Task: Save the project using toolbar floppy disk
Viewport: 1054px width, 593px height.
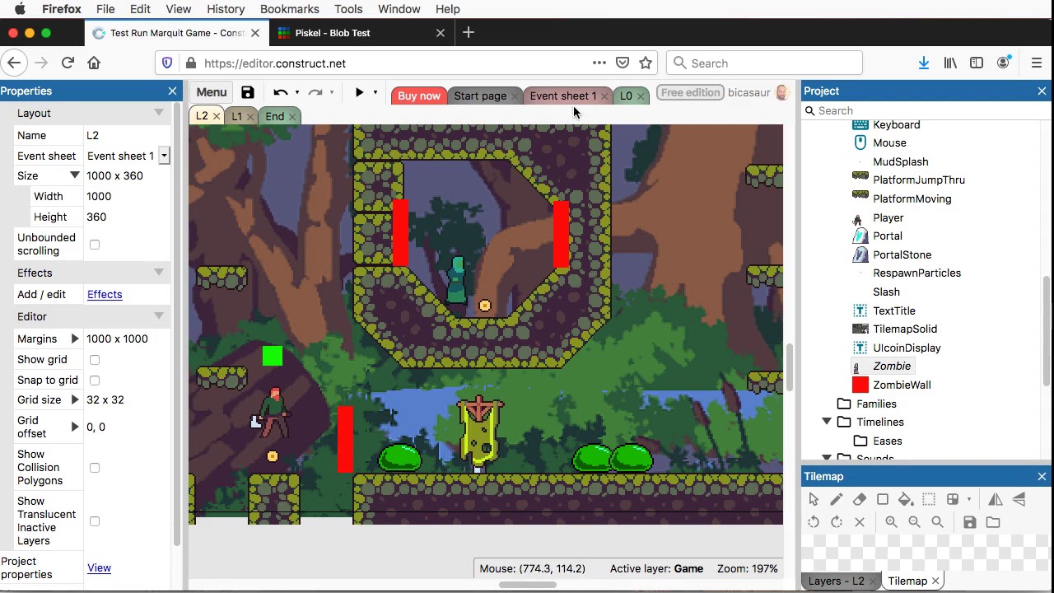Action: 248,92
